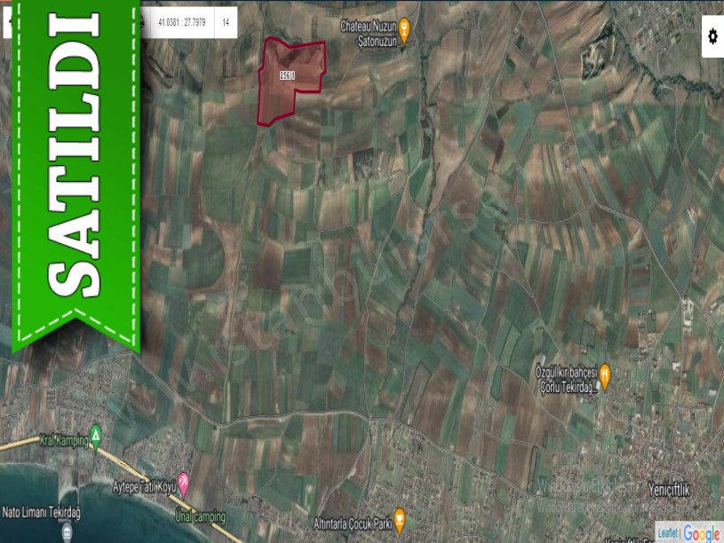This screenshot has width=724, height=543.
Task: Select the Aytepe Tatil Köyü pink marker
Action: tap(184, 484)
